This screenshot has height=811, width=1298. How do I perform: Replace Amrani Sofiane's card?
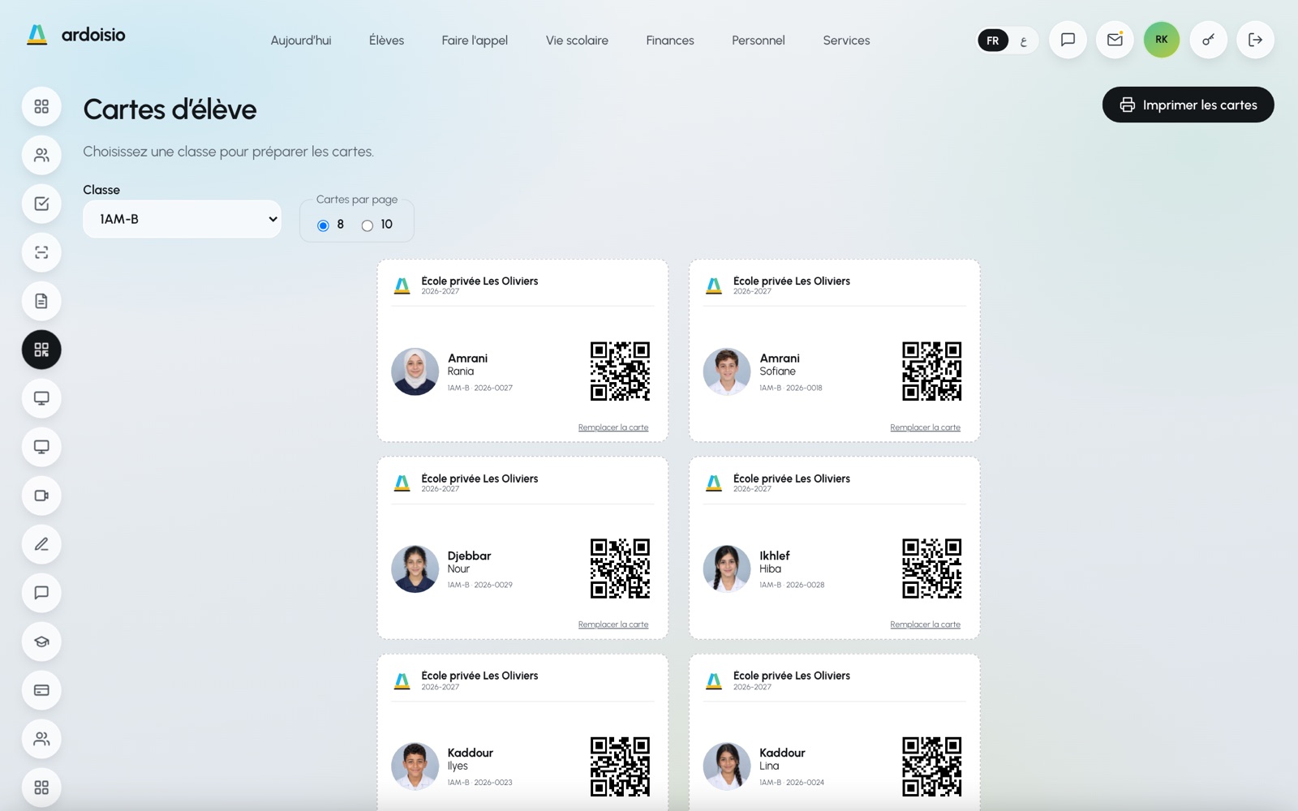[x=925, y=427]
